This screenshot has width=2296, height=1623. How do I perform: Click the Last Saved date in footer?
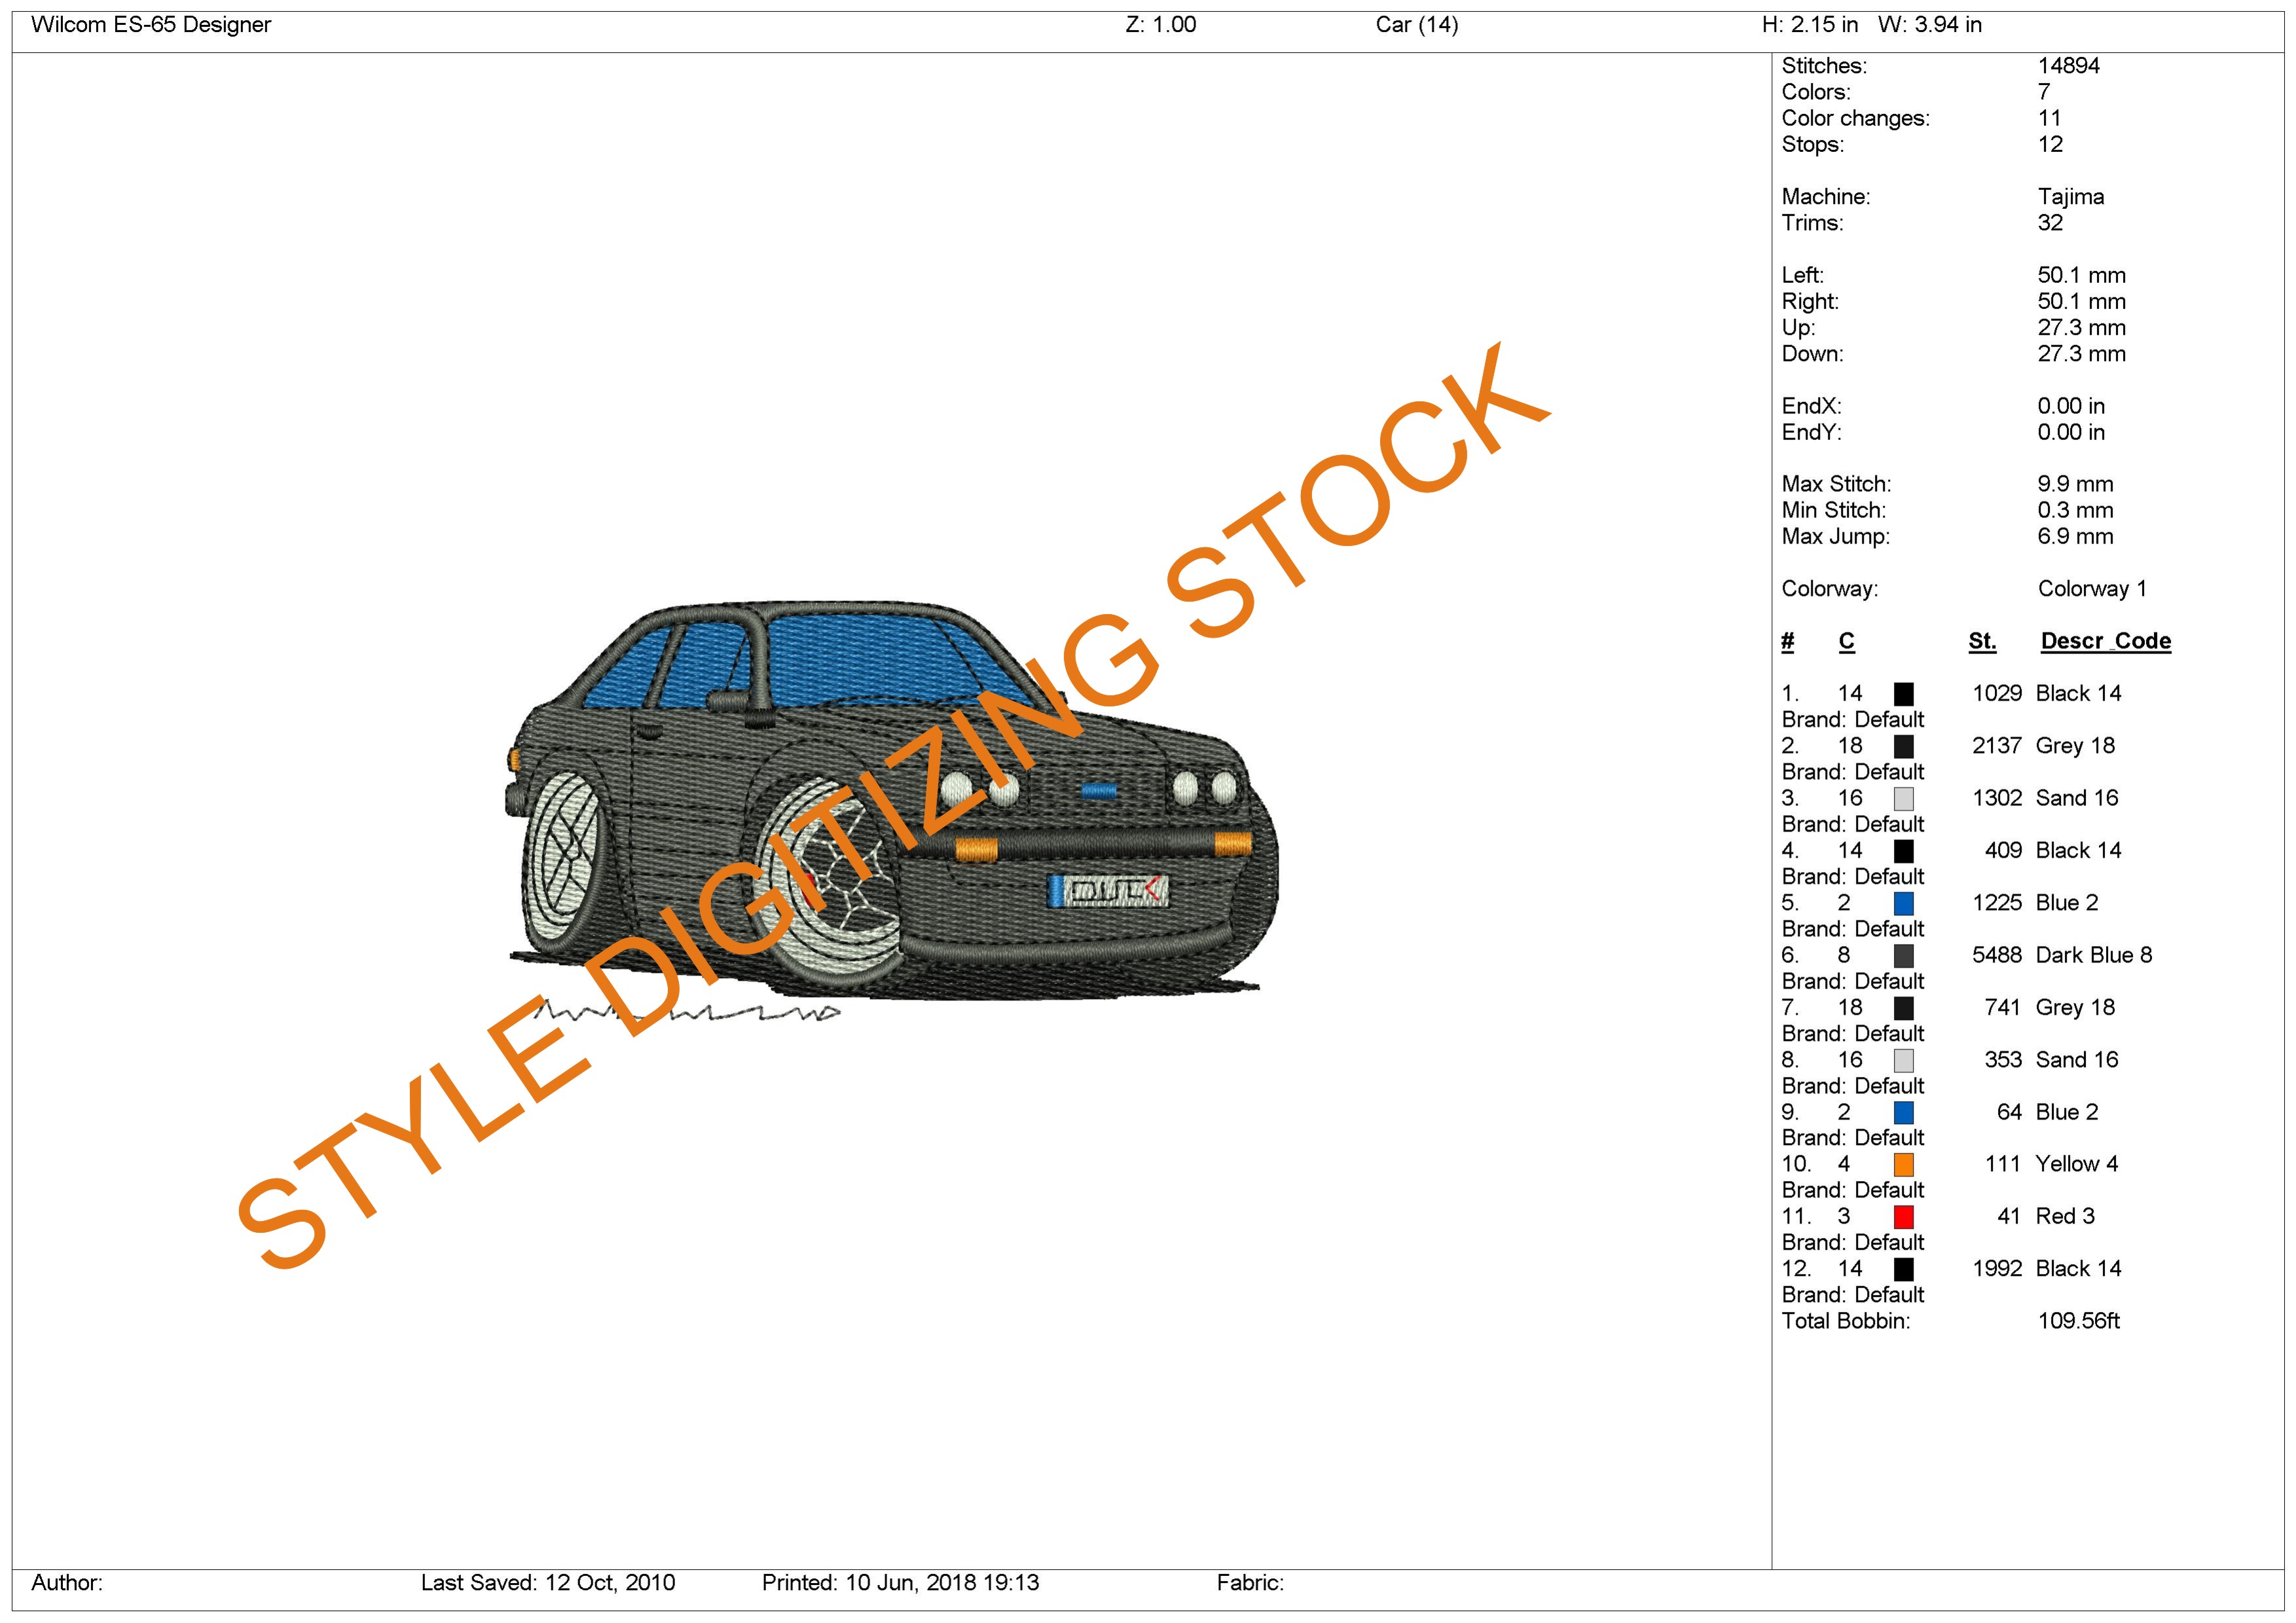547,1583
